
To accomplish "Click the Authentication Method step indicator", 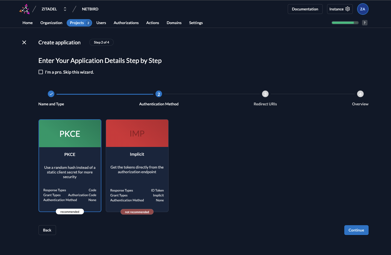I will 159,94.
